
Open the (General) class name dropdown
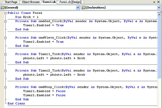point(78,8)
